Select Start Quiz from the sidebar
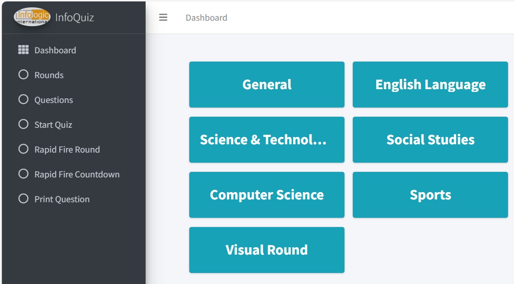514x284 pixels. click(53, 125)
